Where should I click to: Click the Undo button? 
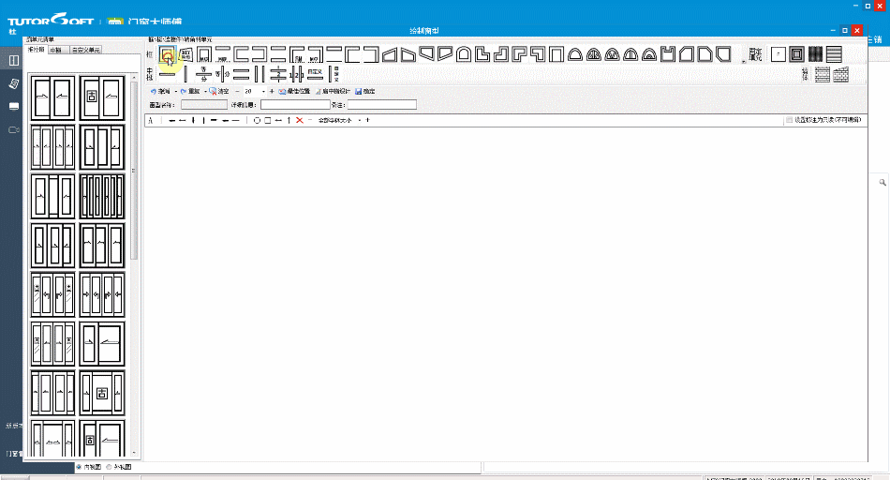(160, 92)
